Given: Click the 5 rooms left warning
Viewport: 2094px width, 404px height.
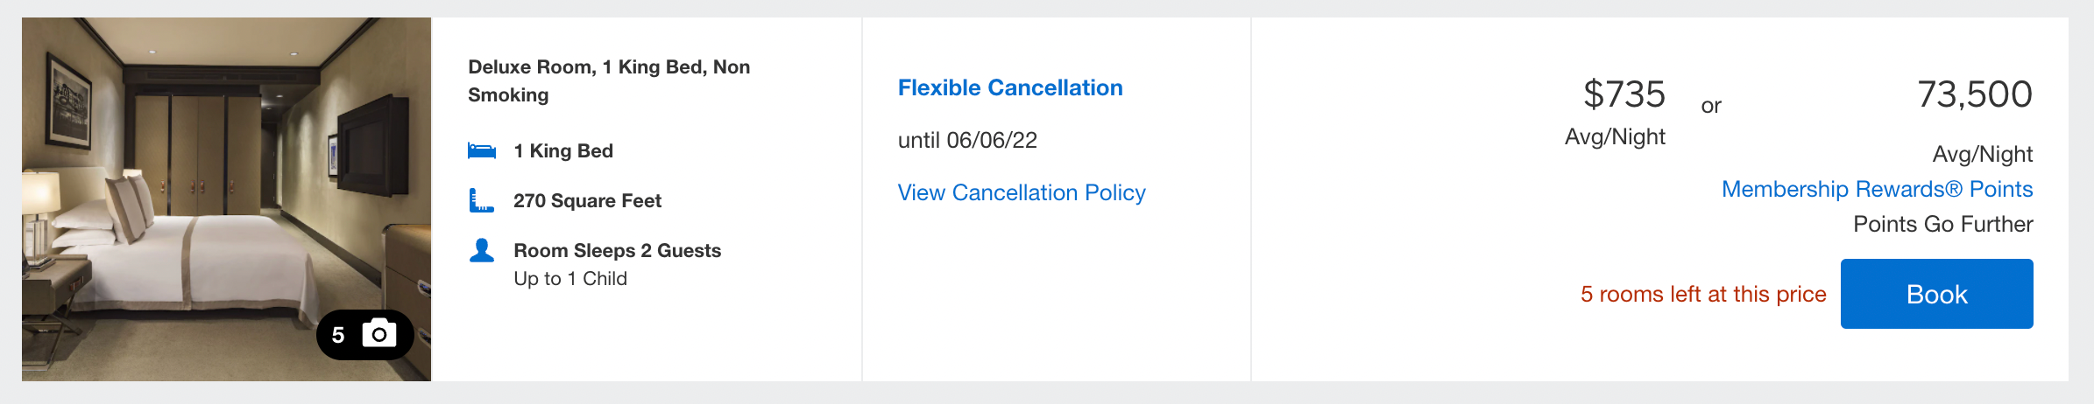Looking at the screenshot, I should (1702, 295).
